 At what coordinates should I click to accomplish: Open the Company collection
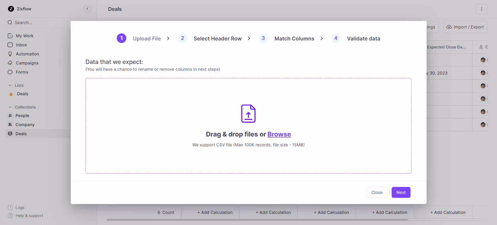click(x=25, y=125)
